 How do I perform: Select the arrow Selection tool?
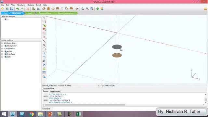pyautogui.click(x=44, y=17)
